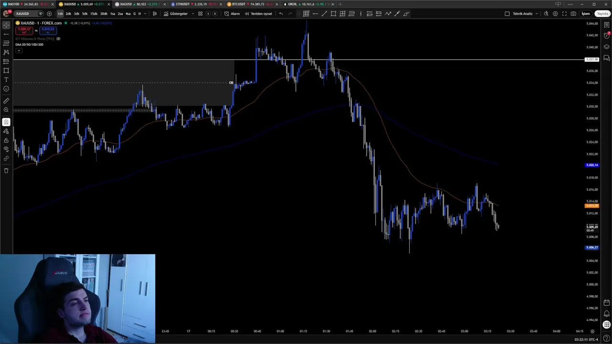Open a new tab with plus

[x=340, y=4]
